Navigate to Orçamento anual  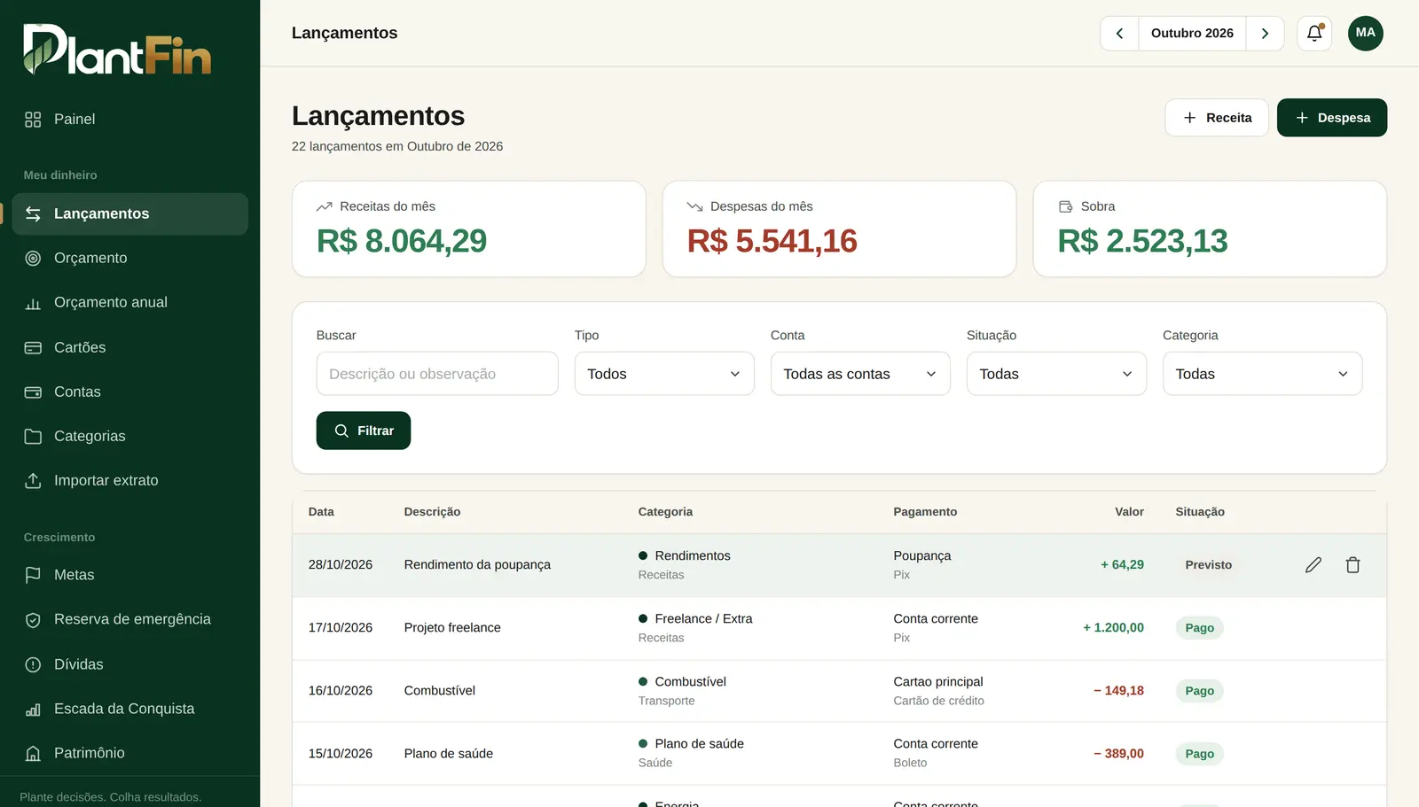pyautogui.click(x=130, y=303)
